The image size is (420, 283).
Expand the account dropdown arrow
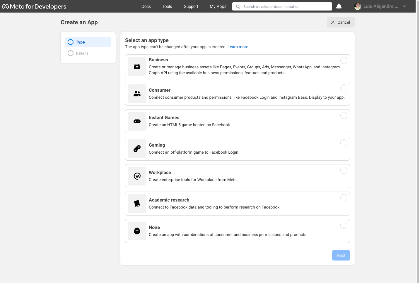pyautogui.click(x=404, y=6)
